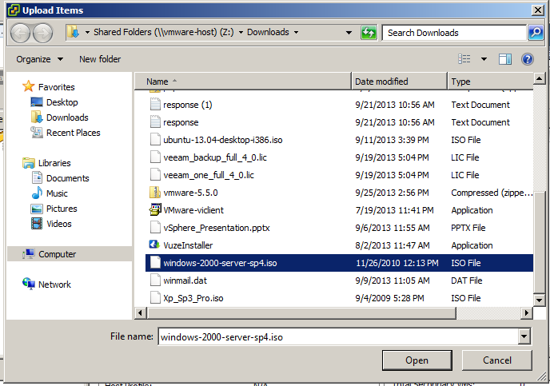Click the Forward navigation arrow button

43,34
